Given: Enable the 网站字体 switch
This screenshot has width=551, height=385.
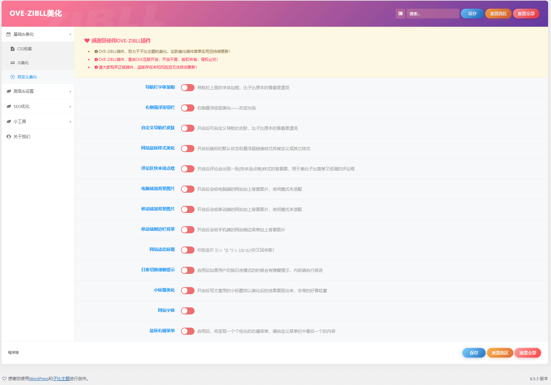Looking at the screenshot, I should coord(187,311).
